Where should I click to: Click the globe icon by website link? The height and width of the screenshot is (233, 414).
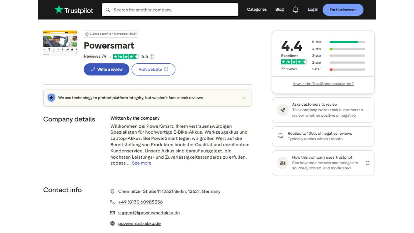pyautogui.click(x=112, y=223)
